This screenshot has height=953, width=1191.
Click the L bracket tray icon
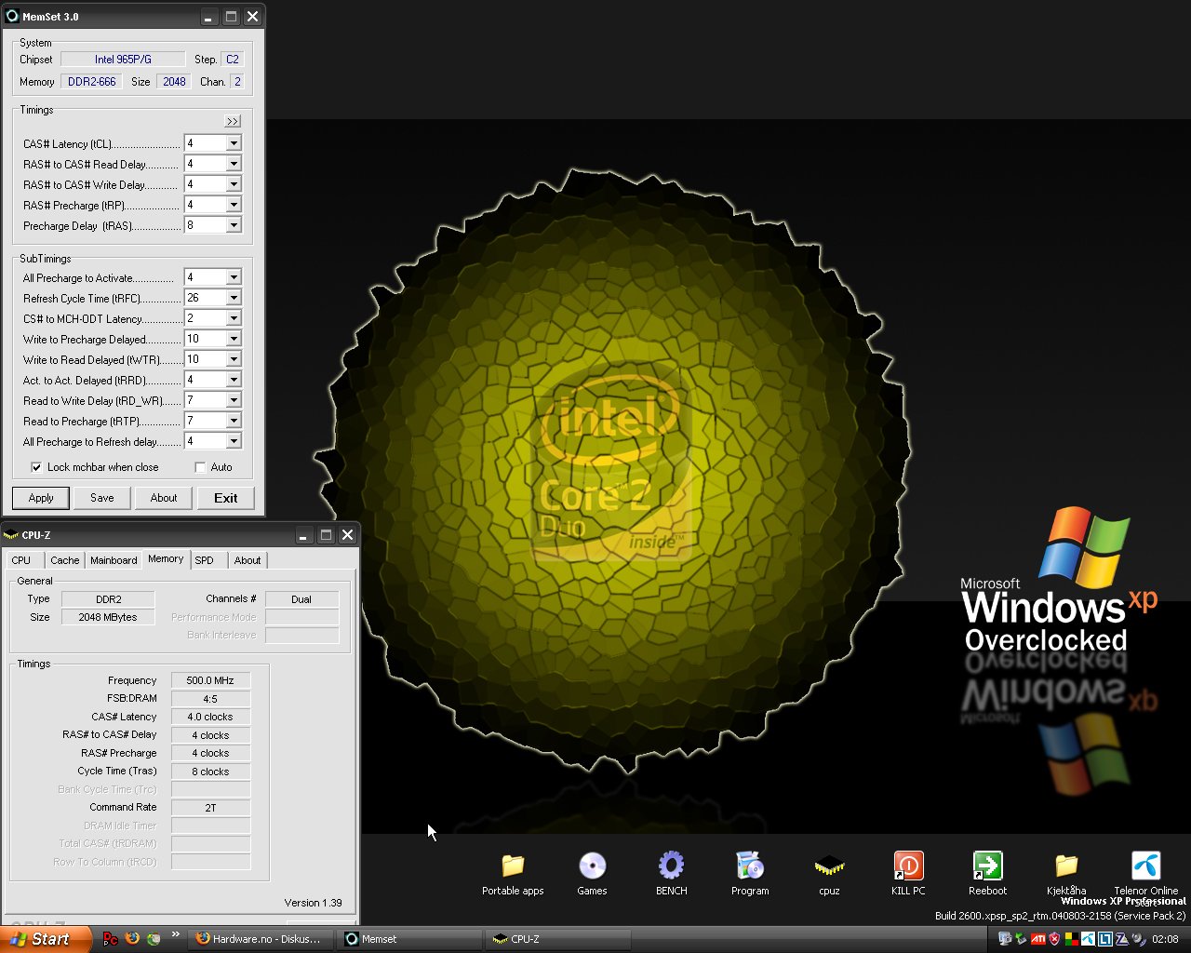1105,939
